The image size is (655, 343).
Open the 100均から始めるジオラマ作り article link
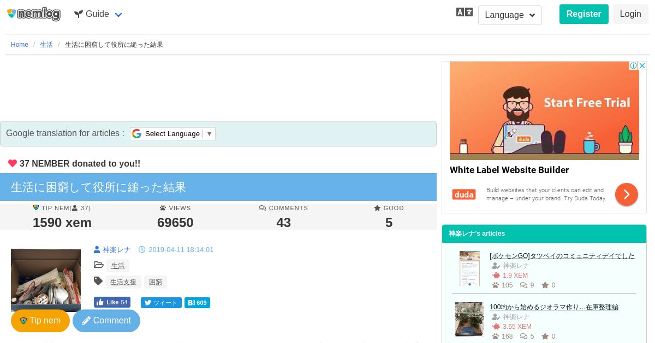tap(554, 307)
